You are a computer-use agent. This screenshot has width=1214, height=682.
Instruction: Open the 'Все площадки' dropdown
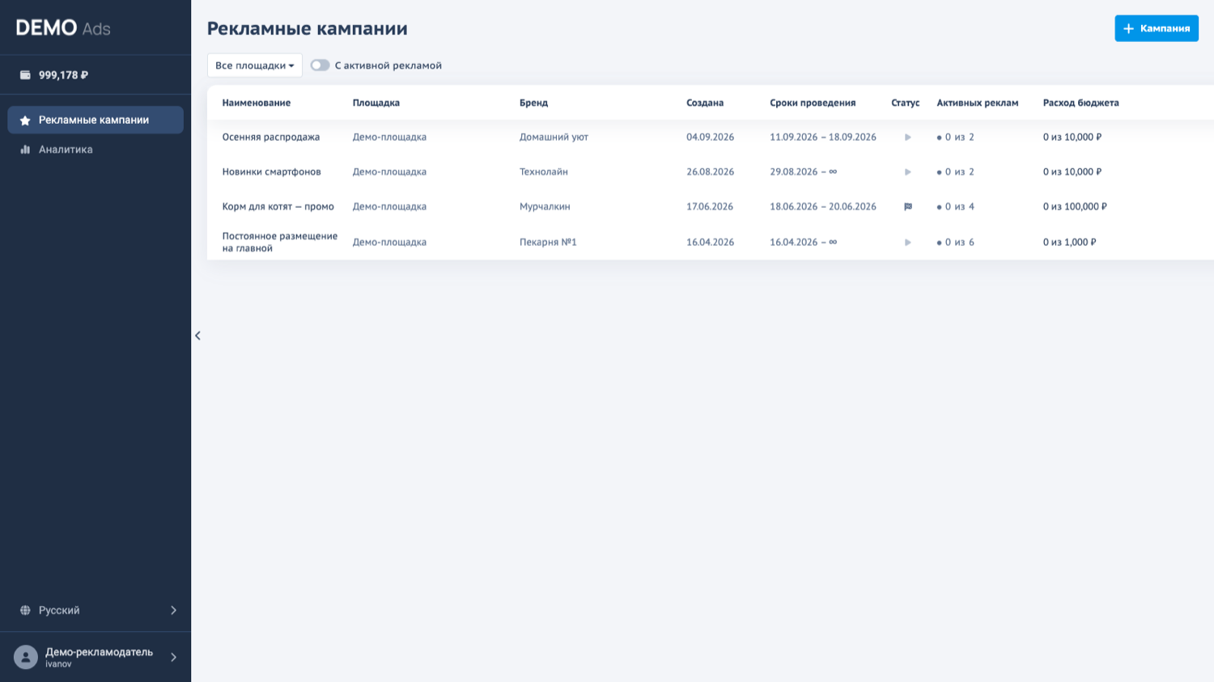click(x=255, y=66)
